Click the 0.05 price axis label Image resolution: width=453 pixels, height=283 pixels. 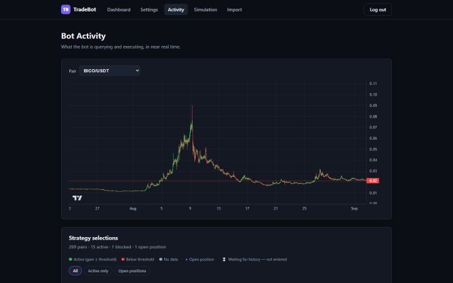(373, 149)
